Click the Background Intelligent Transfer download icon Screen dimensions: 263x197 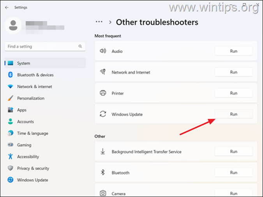coord(103,151)
